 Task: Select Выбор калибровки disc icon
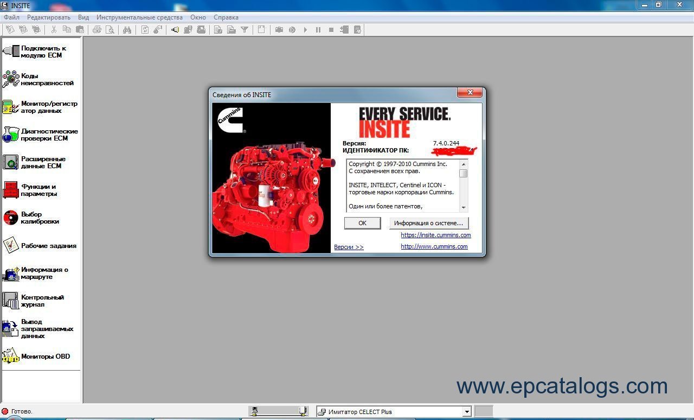point(11,218)
